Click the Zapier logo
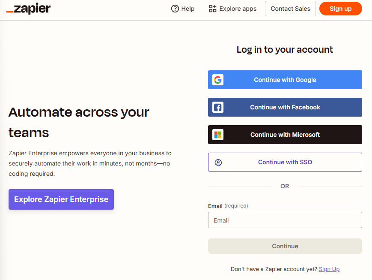This screenshot has height=280, width=372. coord(28,8)
